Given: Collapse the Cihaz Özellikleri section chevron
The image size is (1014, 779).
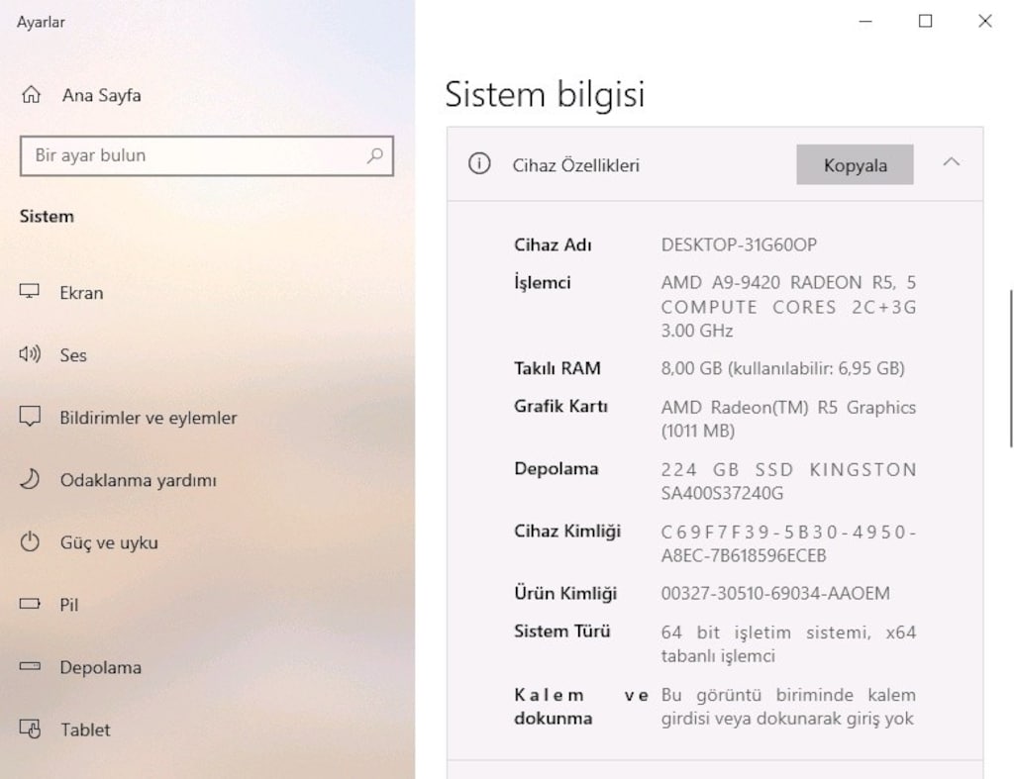Looking at the screenshot, I should (951, 163).
